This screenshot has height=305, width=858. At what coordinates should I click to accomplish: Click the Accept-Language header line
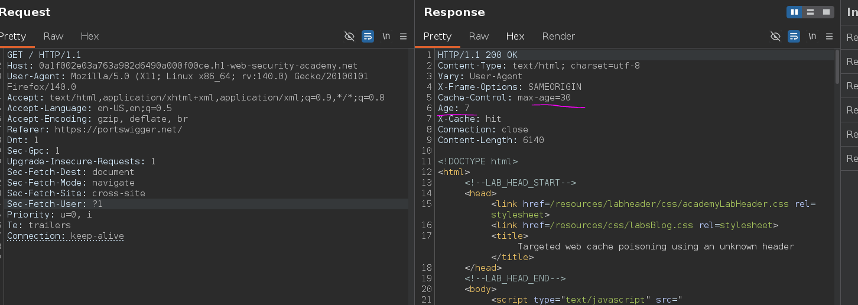tap(89, 108)
